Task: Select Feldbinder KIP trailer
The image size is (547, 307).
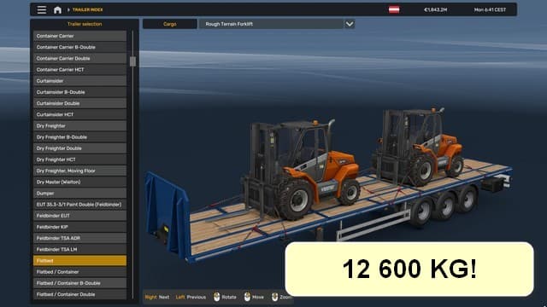Action: click(x=79, y=227)
